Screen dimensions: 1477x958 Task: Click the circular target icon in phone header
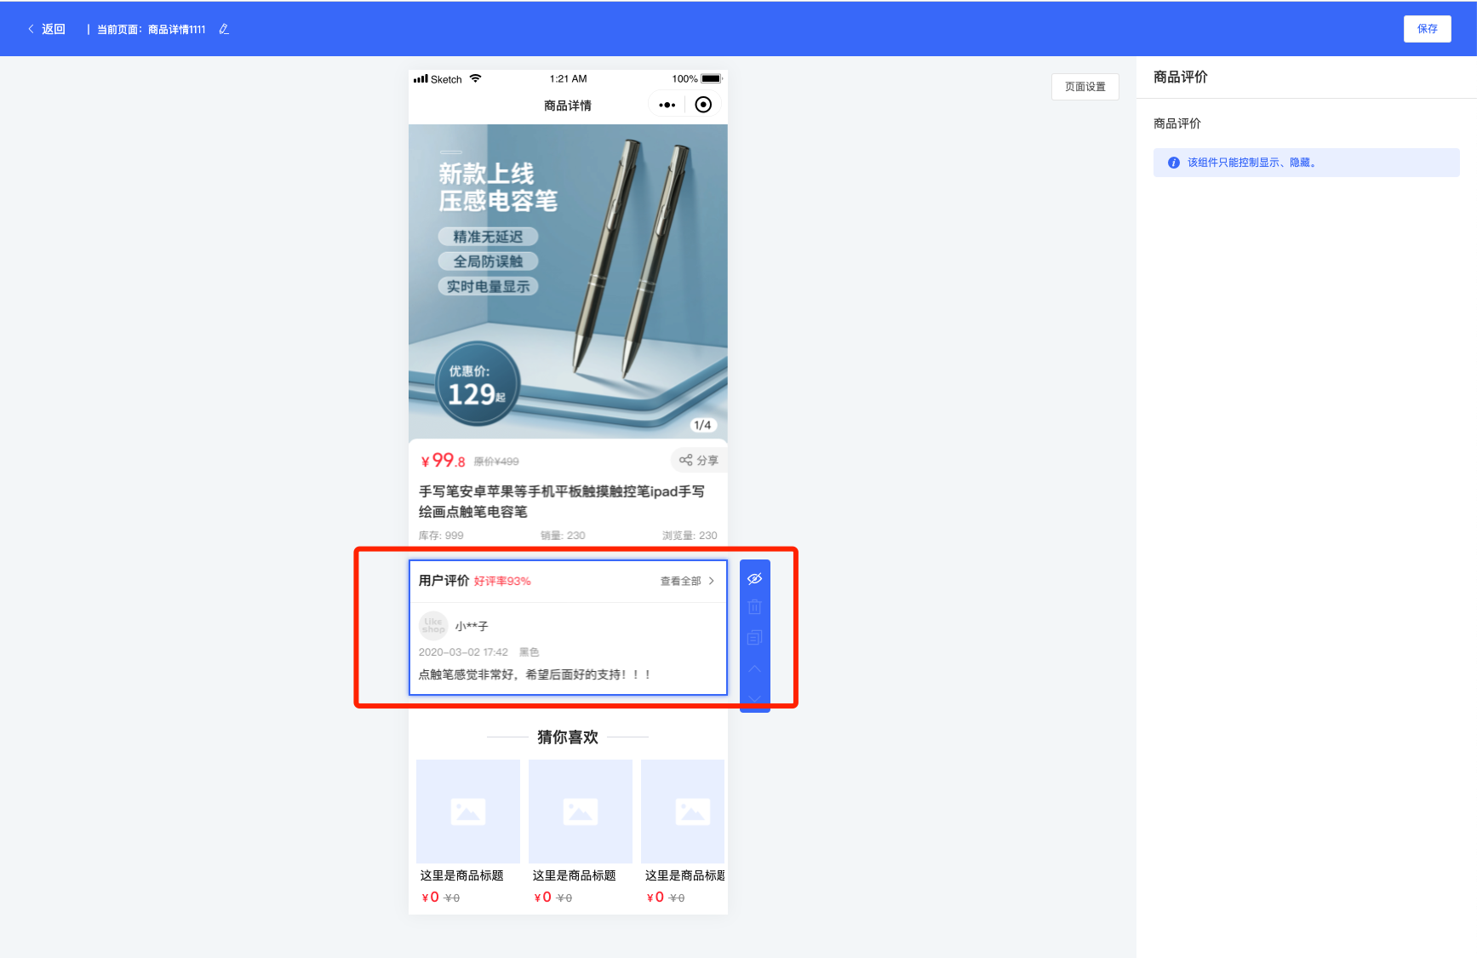(703, 105)
